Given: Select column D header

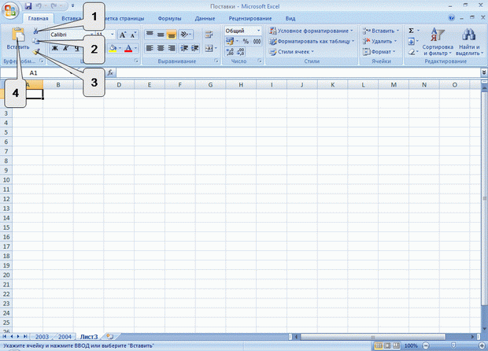Looking at the screenshot, I should click(119, 85).
